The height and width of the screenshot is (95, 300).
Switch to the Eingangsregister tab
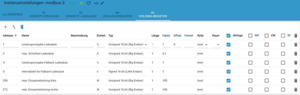117,15
